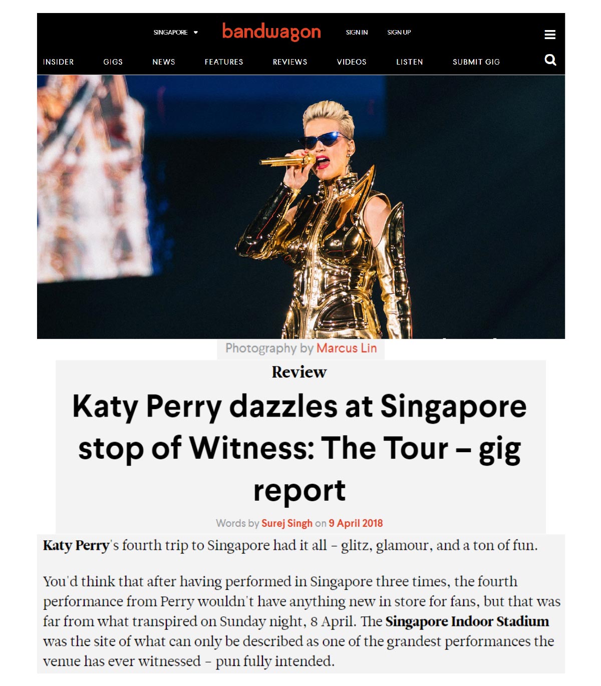Click the article headline about Katy Perry

(299, 448)
